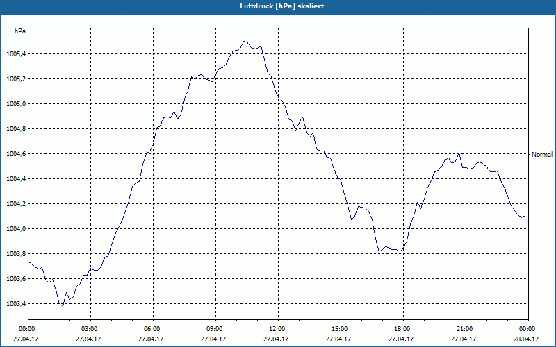Click the 1004,2 y-axis value
The image size is (556, 347).
[15, 204]
